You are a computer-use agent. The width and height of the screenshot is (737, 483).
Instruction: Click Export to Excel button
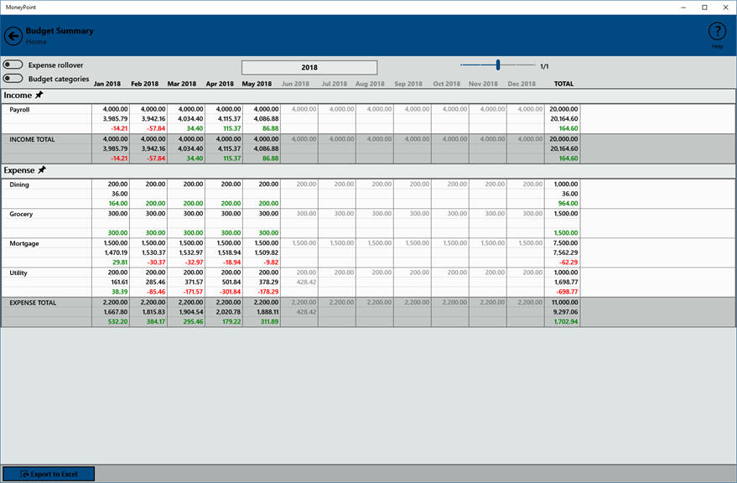(49, 474)
